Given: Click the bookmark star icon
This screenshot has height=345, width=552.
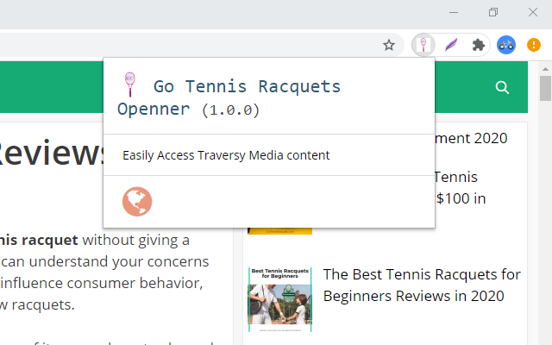Looking at the screenshot, I should [389, 45].
